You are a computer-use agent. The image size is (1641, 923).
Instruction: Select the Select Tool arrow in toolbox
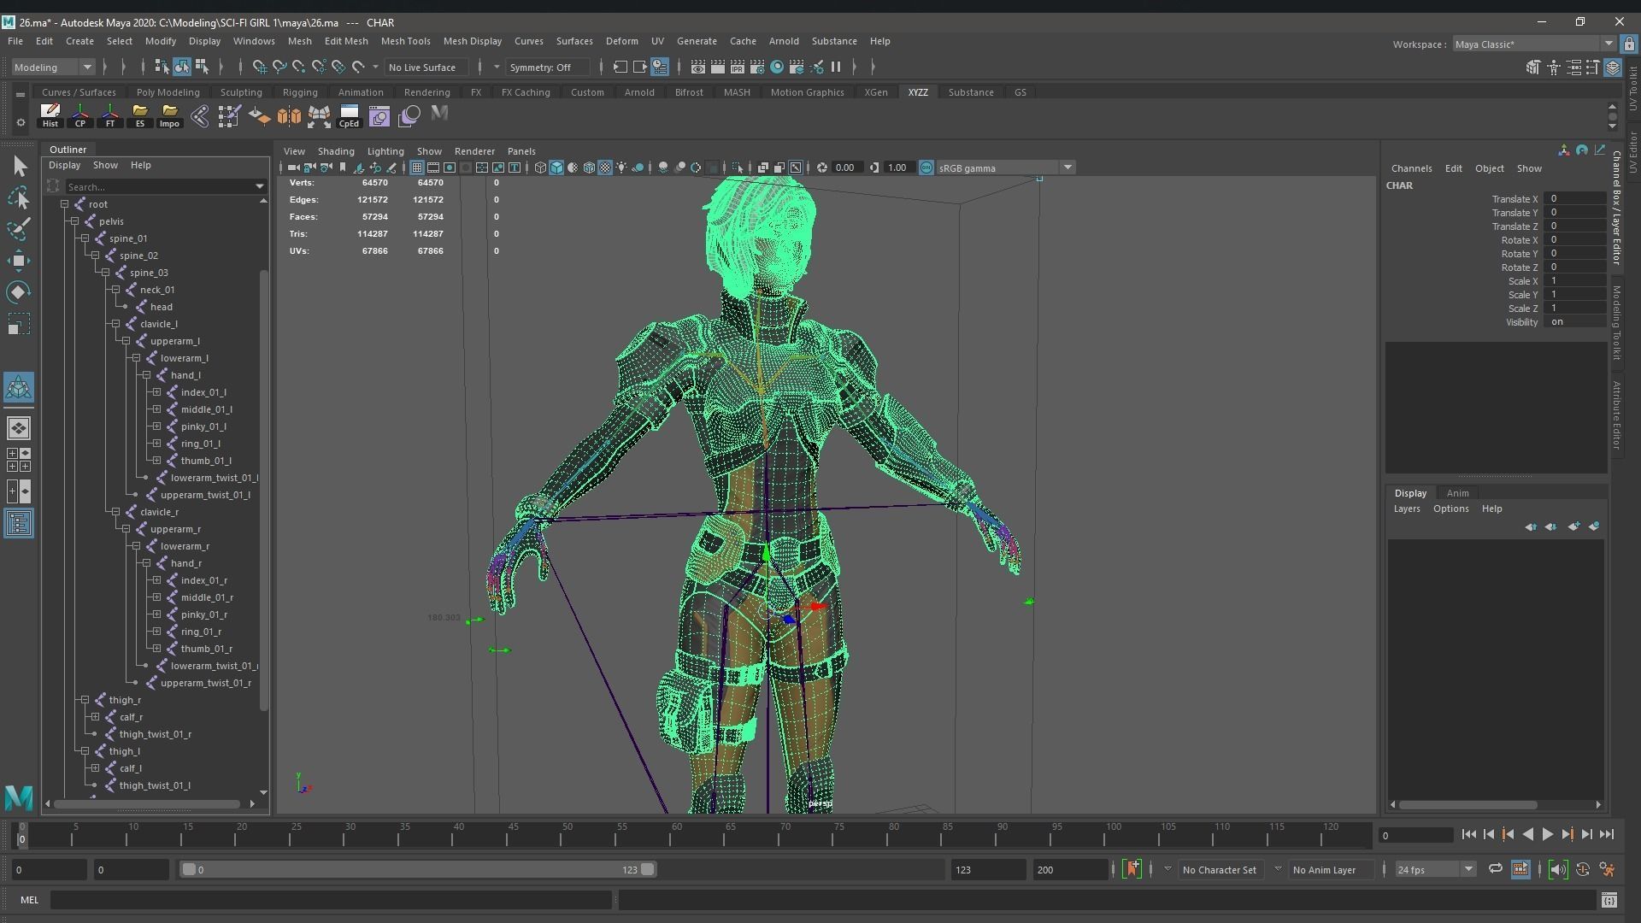20,166
